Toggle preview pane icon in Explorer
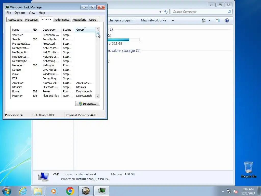This screenshot has height=196, width=261. (x=218, y=20)
